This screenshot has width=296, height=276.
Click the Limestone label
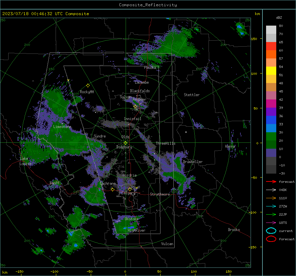[62, 127]
